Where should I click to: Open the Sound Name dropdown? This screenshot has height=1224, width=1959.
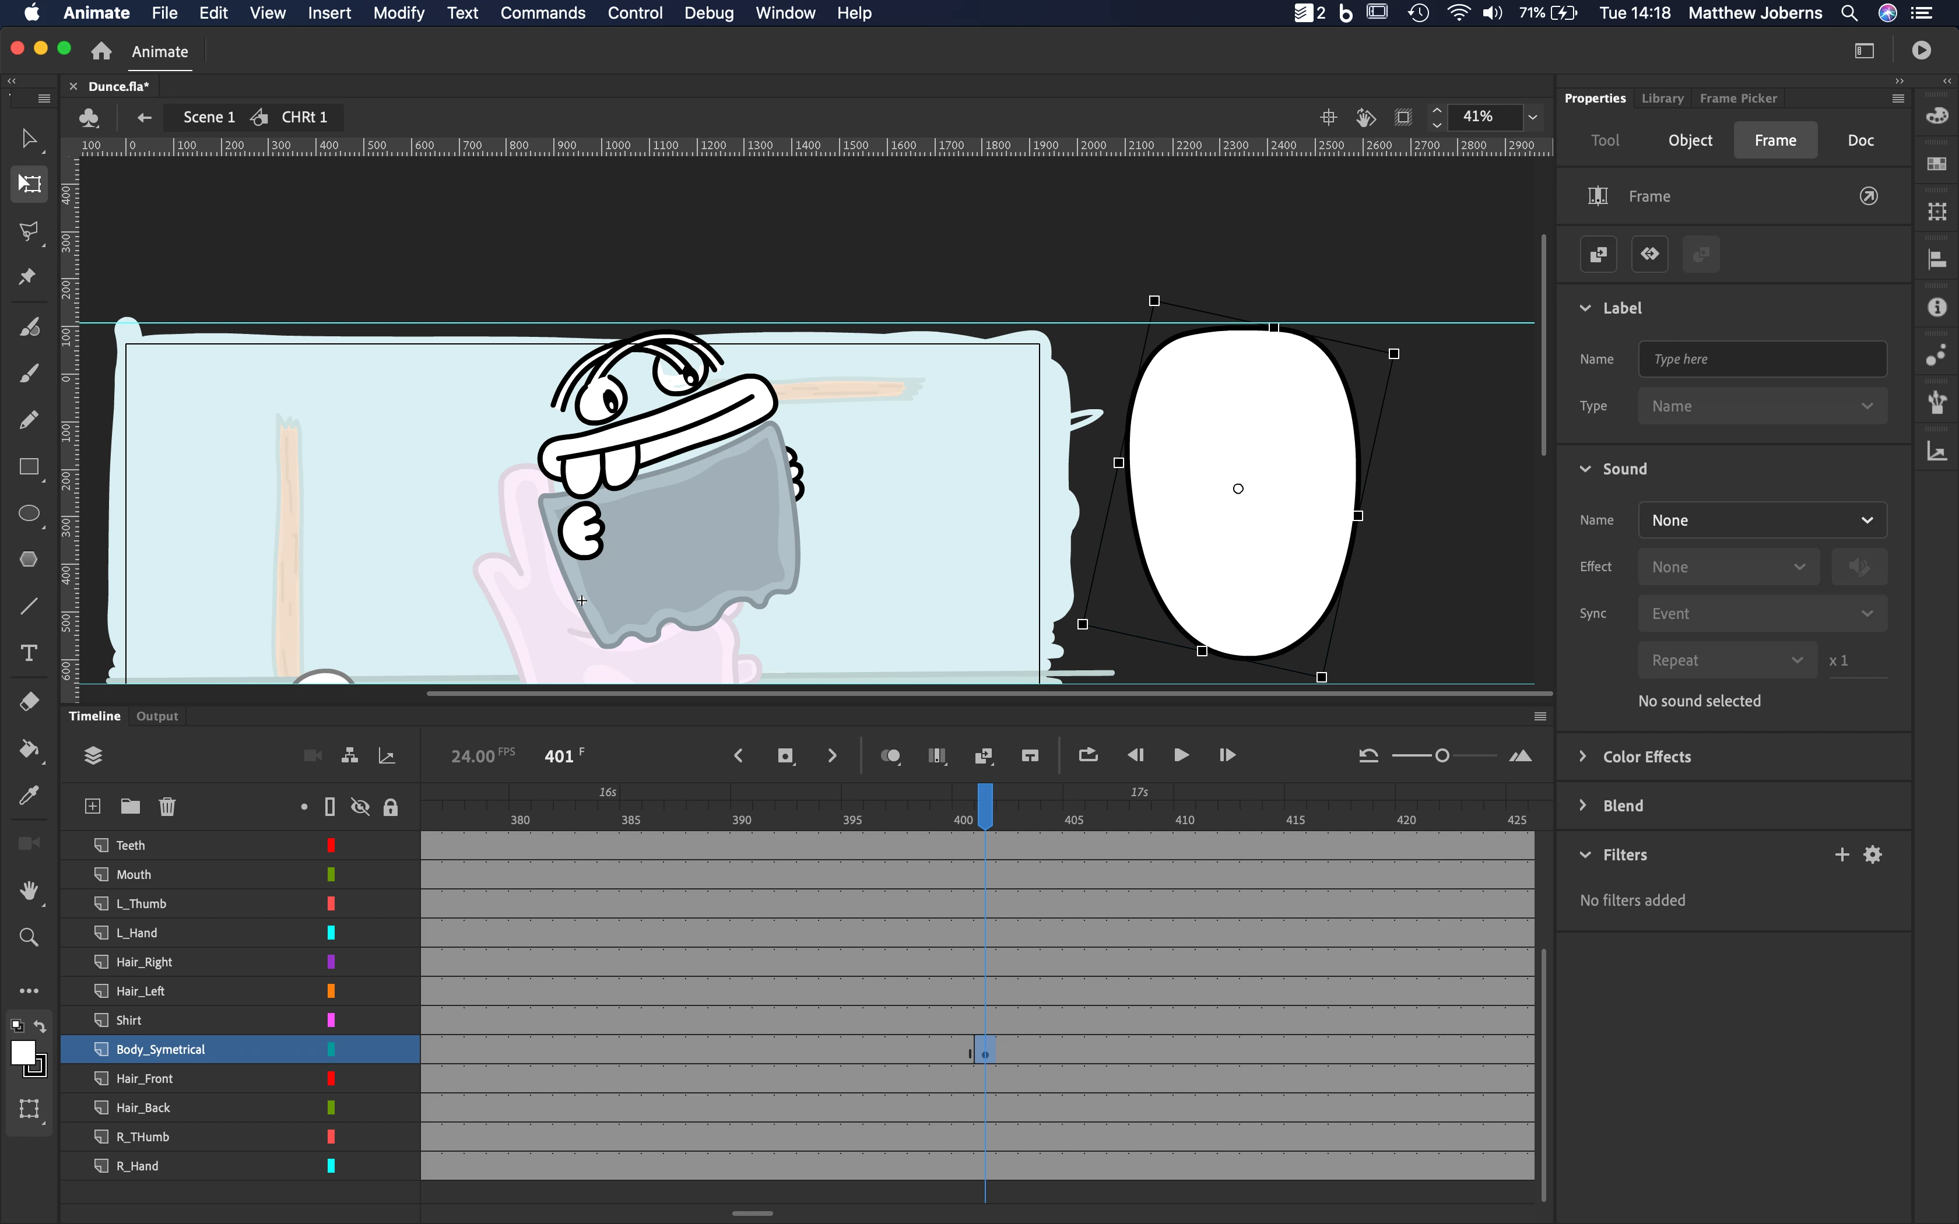(x=1763, y=520)
